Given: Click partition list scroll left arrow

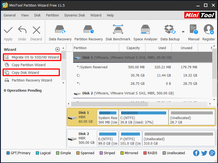Looking at the screenshot, I should pos(68,104).
